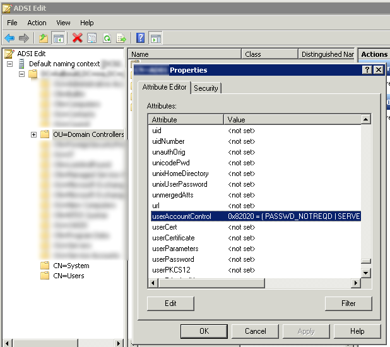The image size is (390, 347).
Task: Click attribute list scroll left arrow
Action: click(153, 283)
